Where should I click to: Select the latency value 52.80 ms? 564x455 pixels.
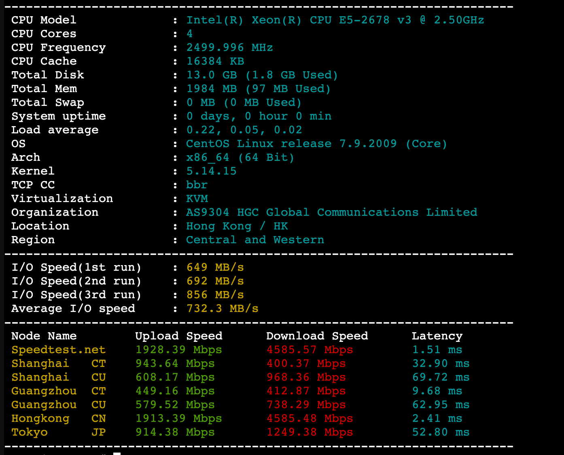point(441,432)
